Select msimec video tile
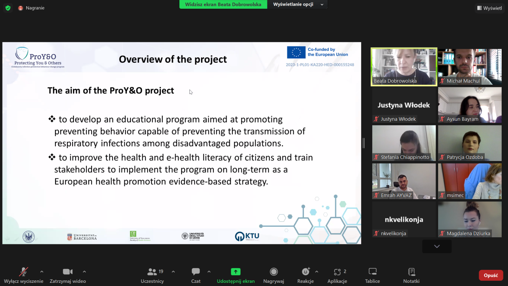 point(470,181)
